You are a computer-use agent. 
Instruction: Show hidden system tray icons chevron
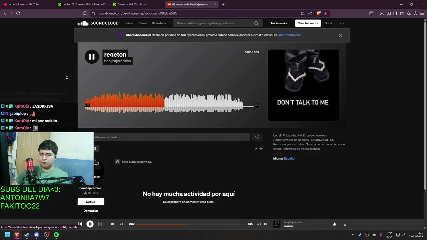tap(353, 235)
